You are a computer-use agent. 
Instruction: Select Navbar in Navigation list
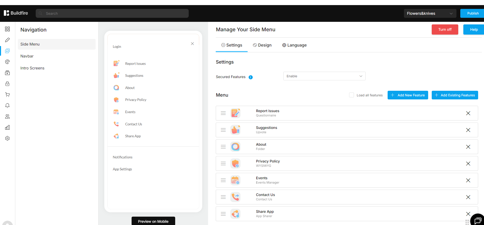57,56
